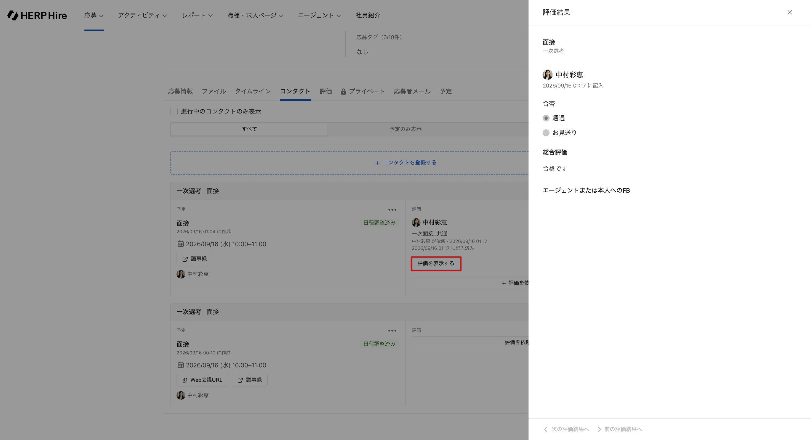Open the Web会議URL button
The width and height of the screenshot is (811, 440).
point(202,380)
